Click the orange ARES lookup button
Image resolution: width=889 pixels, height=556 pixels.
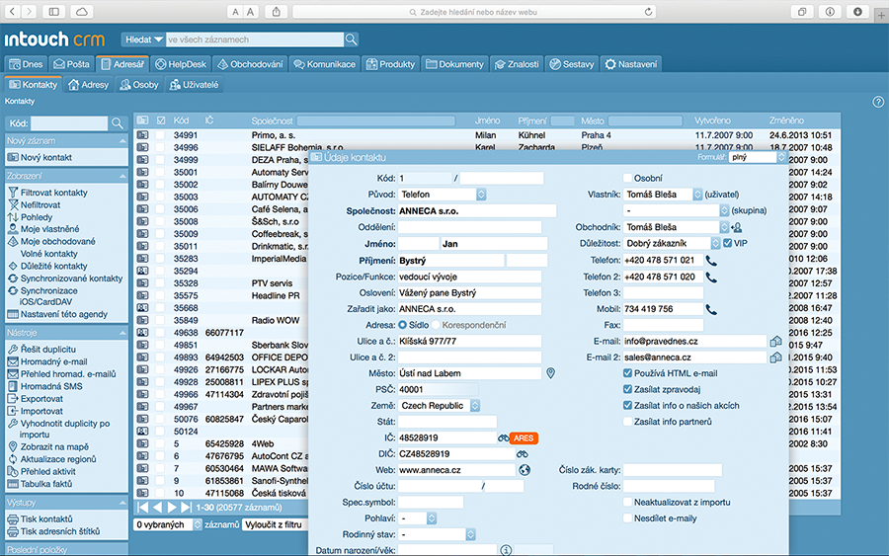point(524,437)
